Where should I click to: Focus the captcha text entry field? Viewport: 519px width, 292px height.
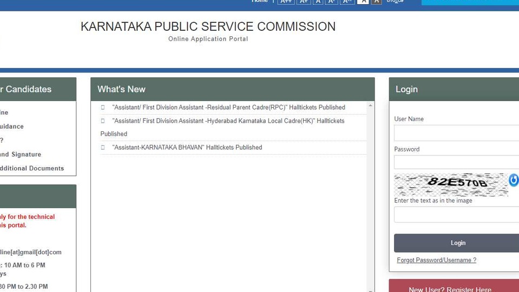tap(456, 214)
